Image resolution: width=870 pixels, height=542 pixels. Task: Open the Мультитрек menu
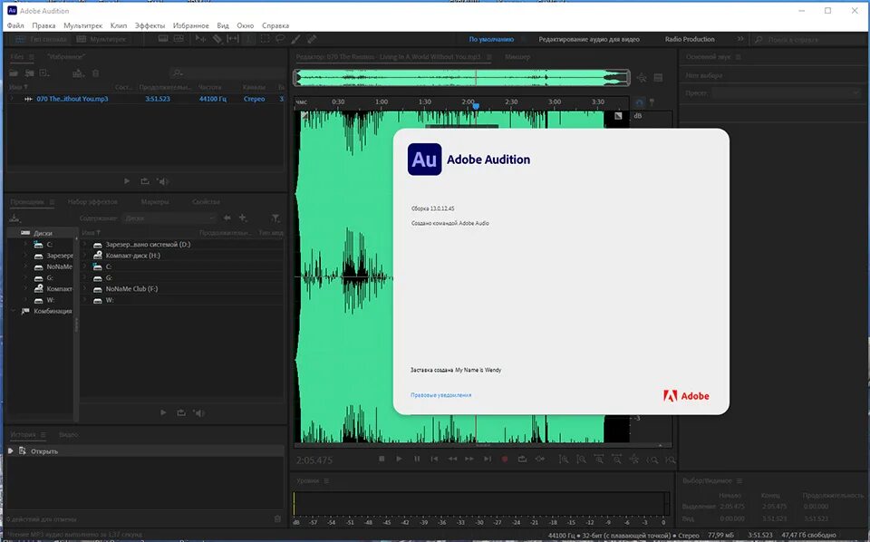coord(83,25)
